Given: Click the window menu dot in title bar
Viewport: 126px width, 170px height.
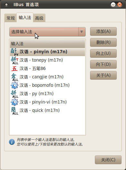Looking at the screenshot, I should tap(6, 5).
